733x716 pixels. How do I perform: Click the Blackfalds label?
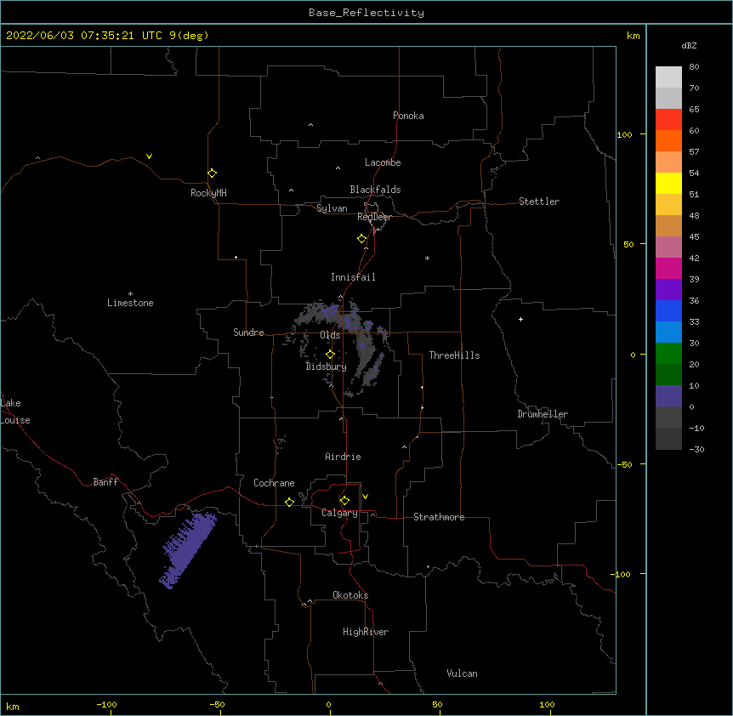[375, 190]
